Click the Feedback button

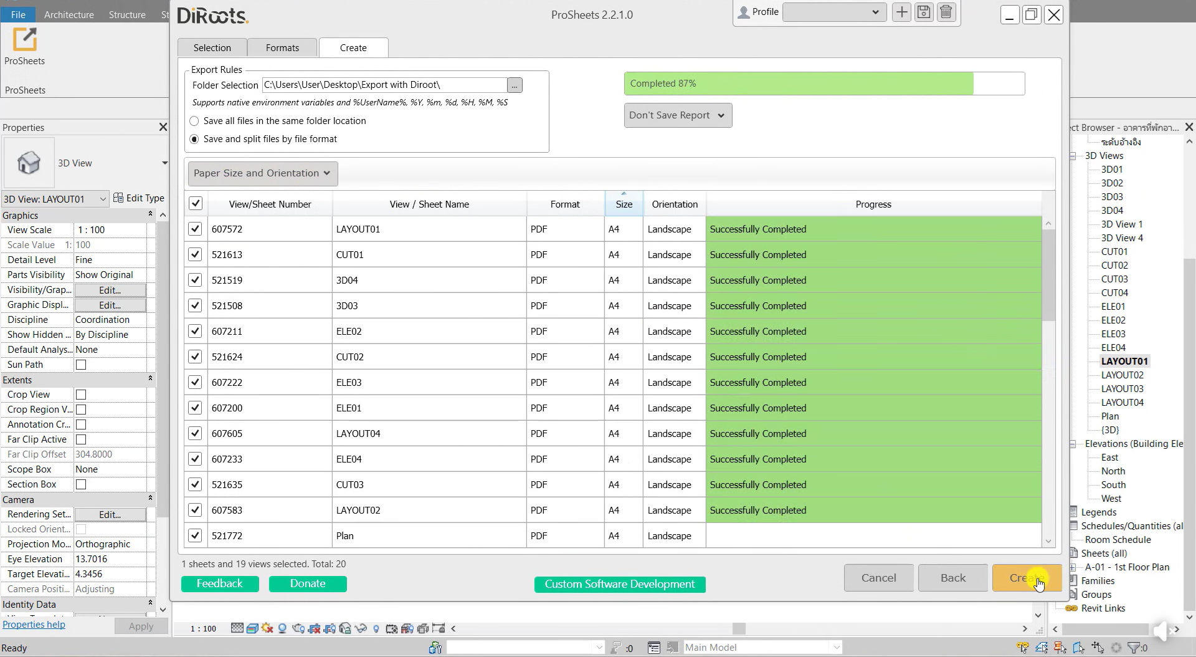tap(220, 583)
